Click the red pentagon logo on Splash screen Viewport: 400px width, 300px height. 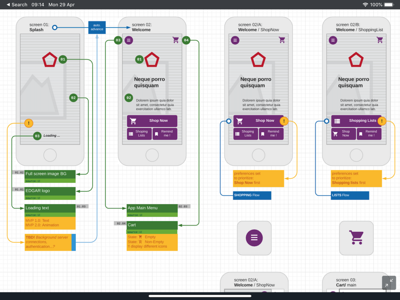click(50, 60)
